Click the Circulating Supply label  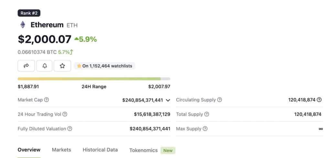[x=196, y=100]
